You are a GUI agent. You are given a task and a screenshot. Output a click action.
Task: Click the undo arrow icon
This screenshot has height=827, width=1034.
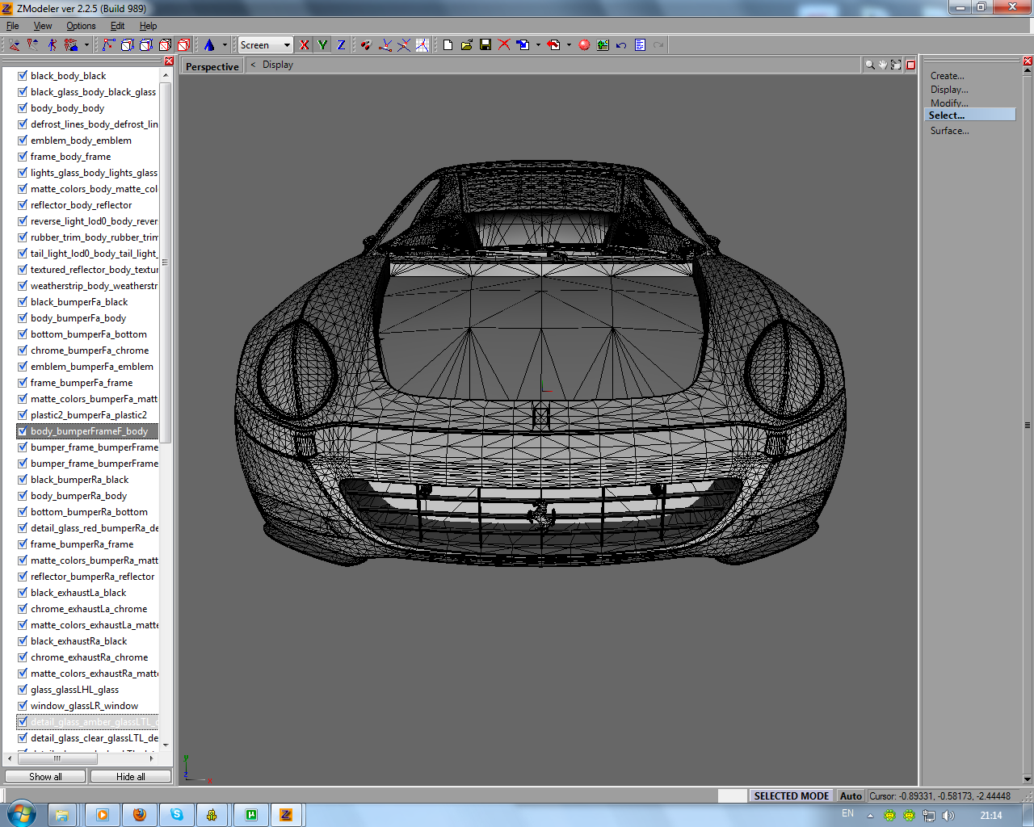coord(621,45)
